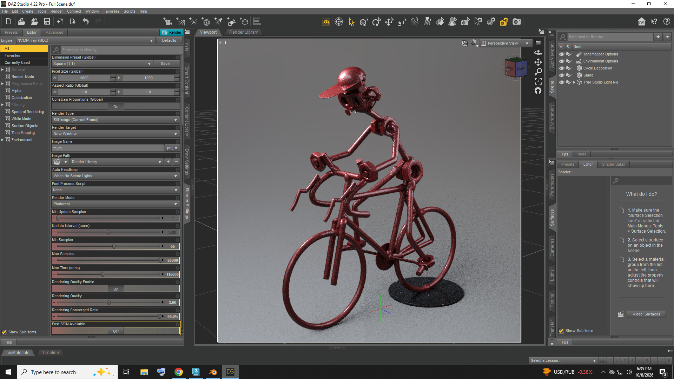Toggle visibility eye for True Studio Light Rig
The image size is (674, 379).
point(562,82)
